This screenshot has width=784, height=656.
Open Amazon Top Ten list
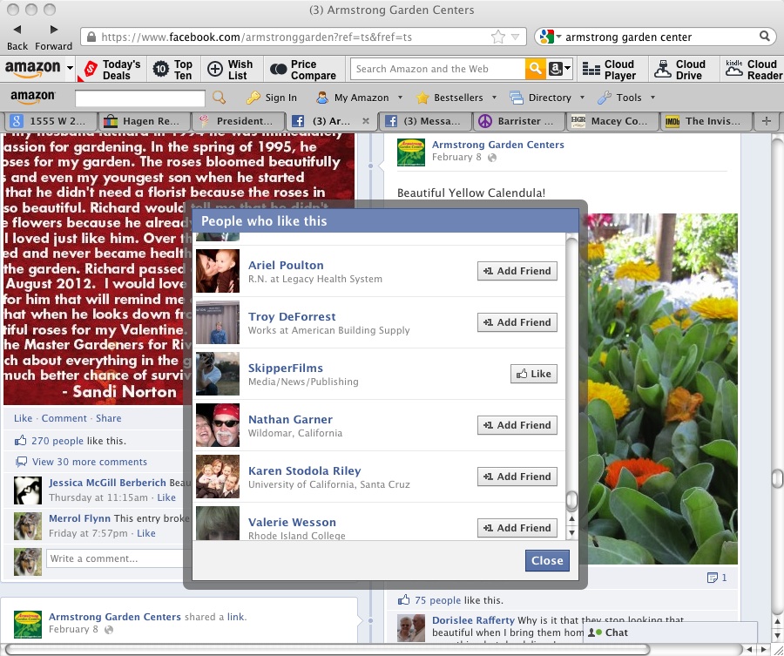tap(173, 70)
